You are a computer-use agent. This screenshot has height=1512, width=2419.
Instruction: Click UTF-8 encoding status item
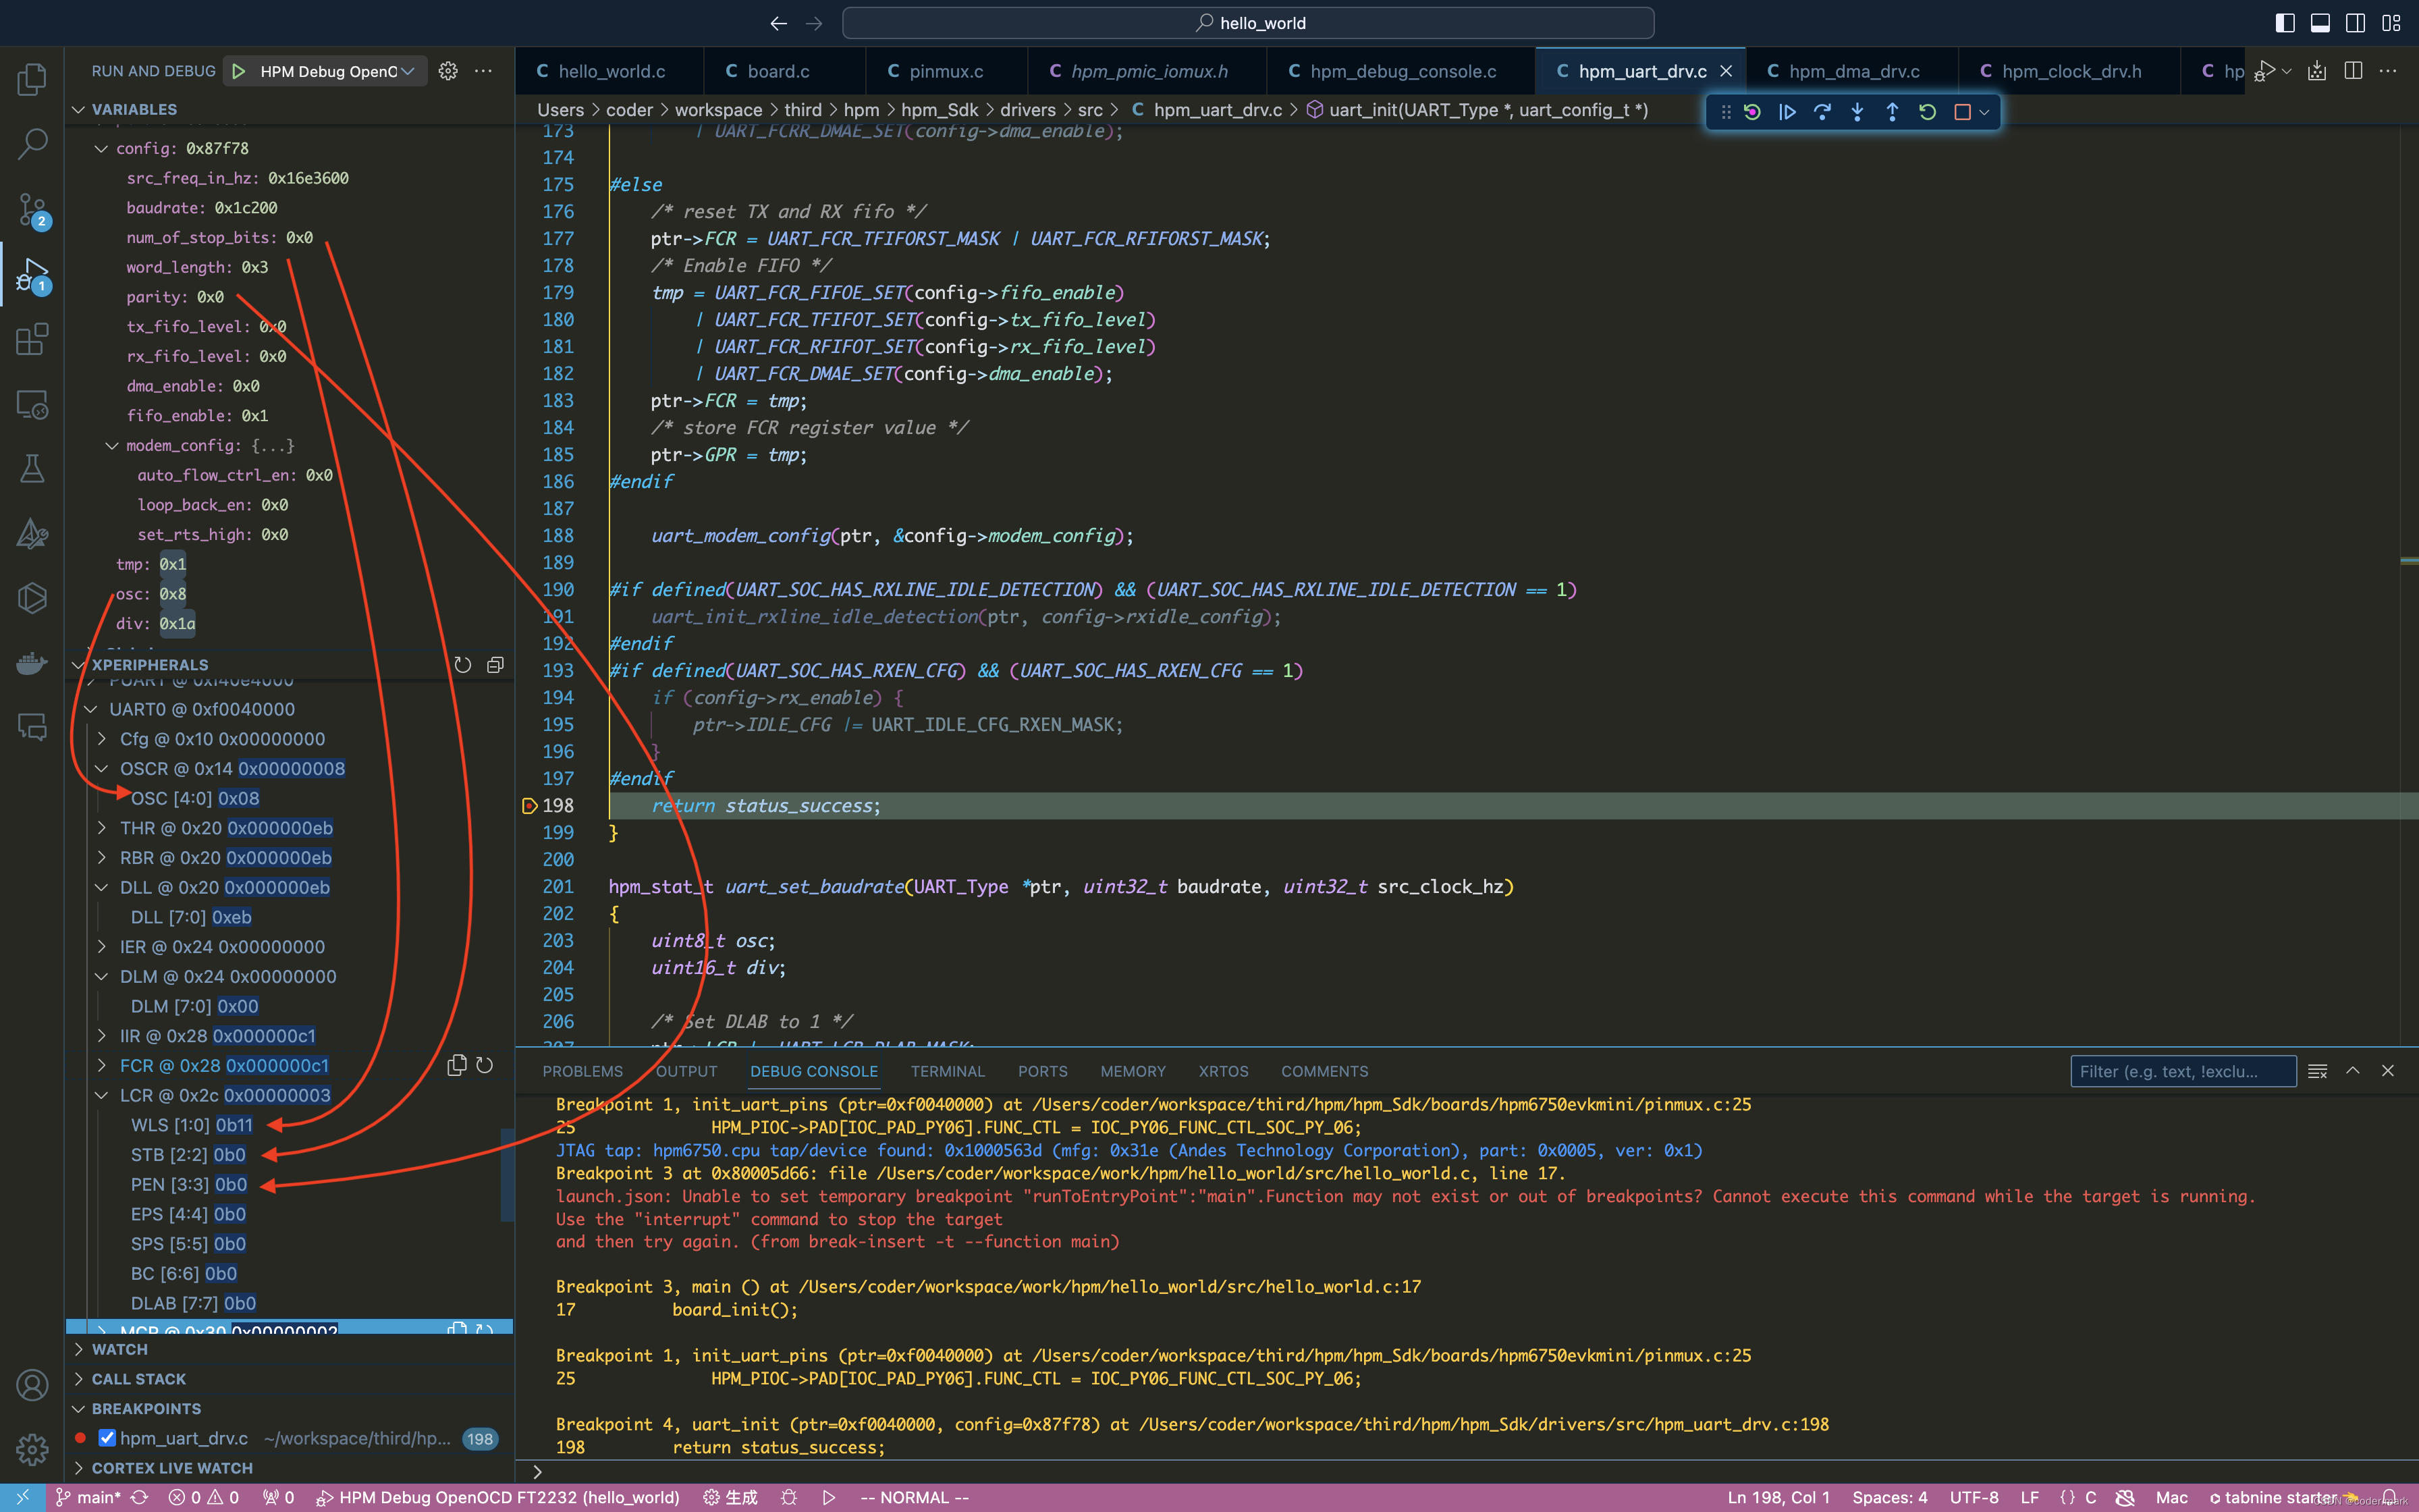pos(1973,1497)
